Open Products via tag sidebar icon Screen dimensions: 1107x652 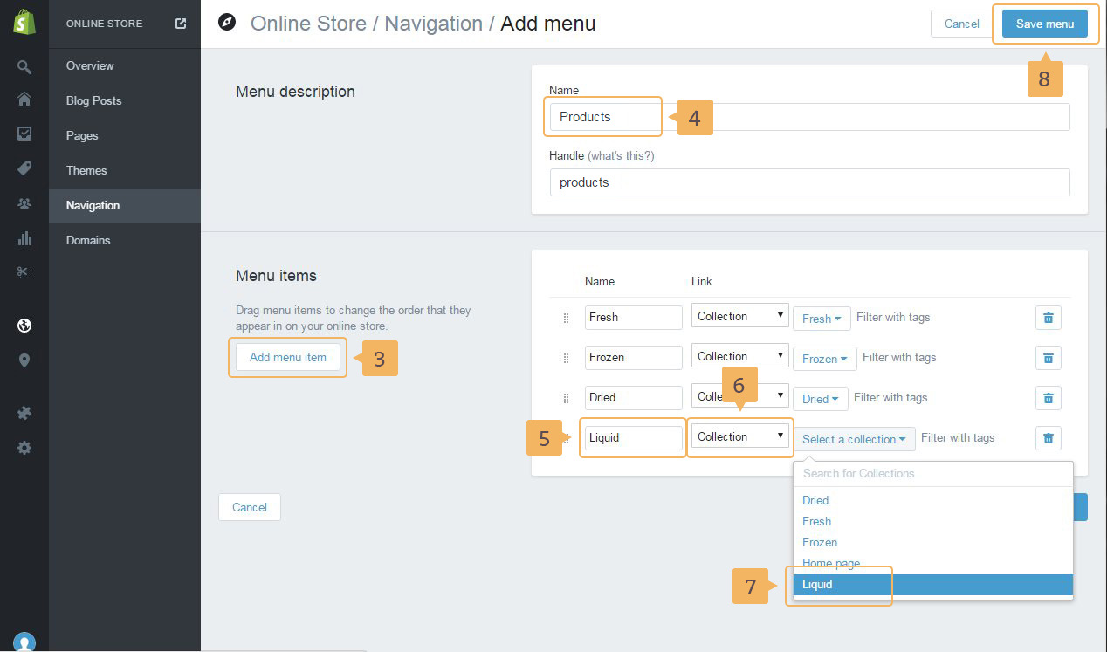[x=24, y=168]
